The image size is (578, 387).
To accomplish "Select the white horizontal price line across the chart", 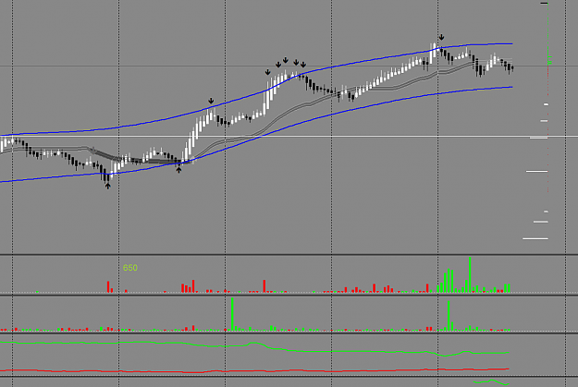I will pos(289,137).
